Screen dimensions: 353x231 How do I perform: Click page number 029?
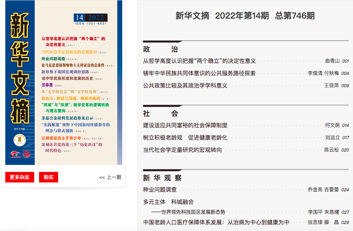click(345, 223)
